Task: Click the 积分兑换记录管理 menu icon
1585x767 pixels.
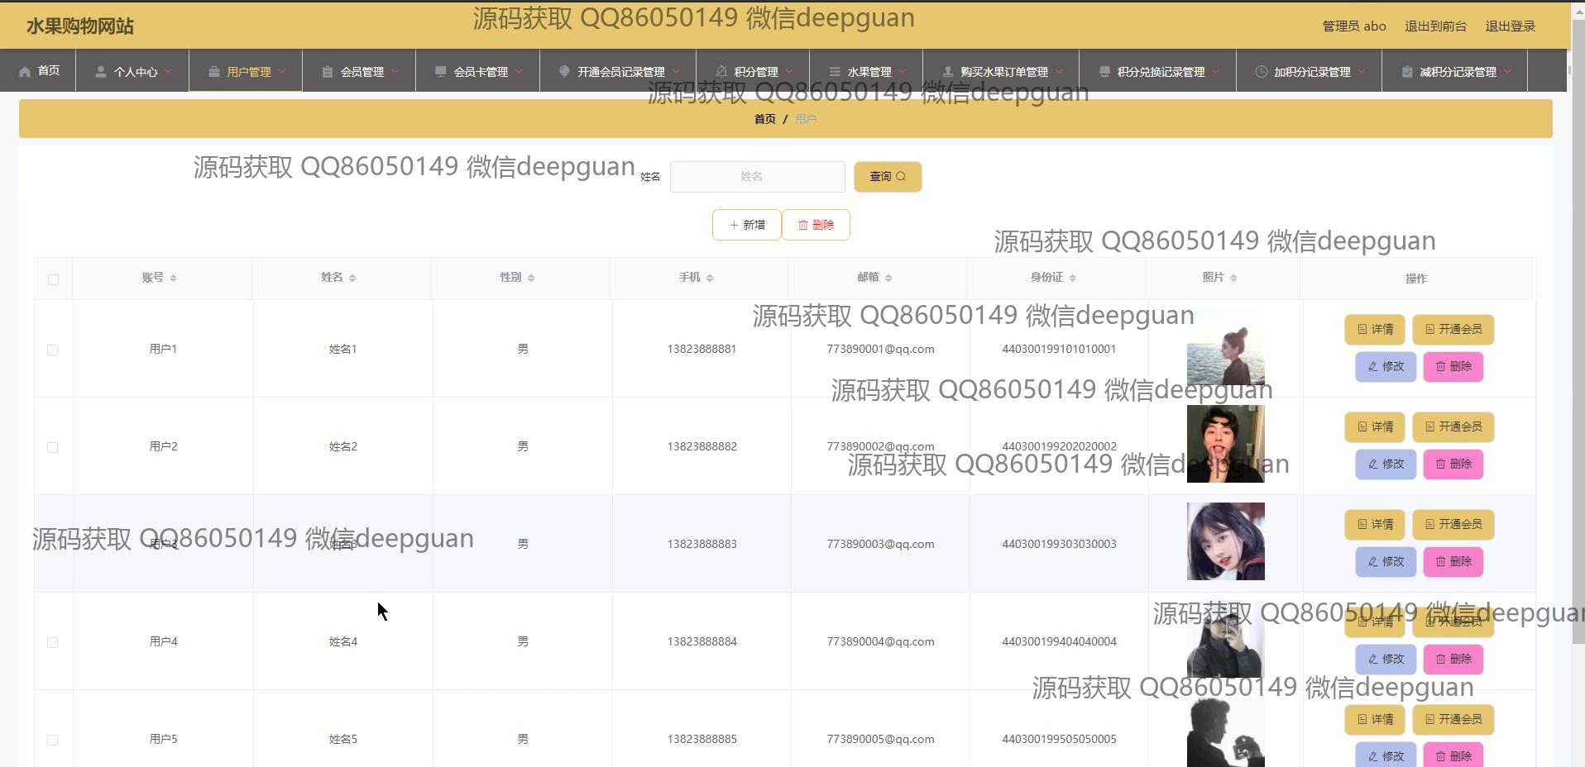Action: point(1104,72)
